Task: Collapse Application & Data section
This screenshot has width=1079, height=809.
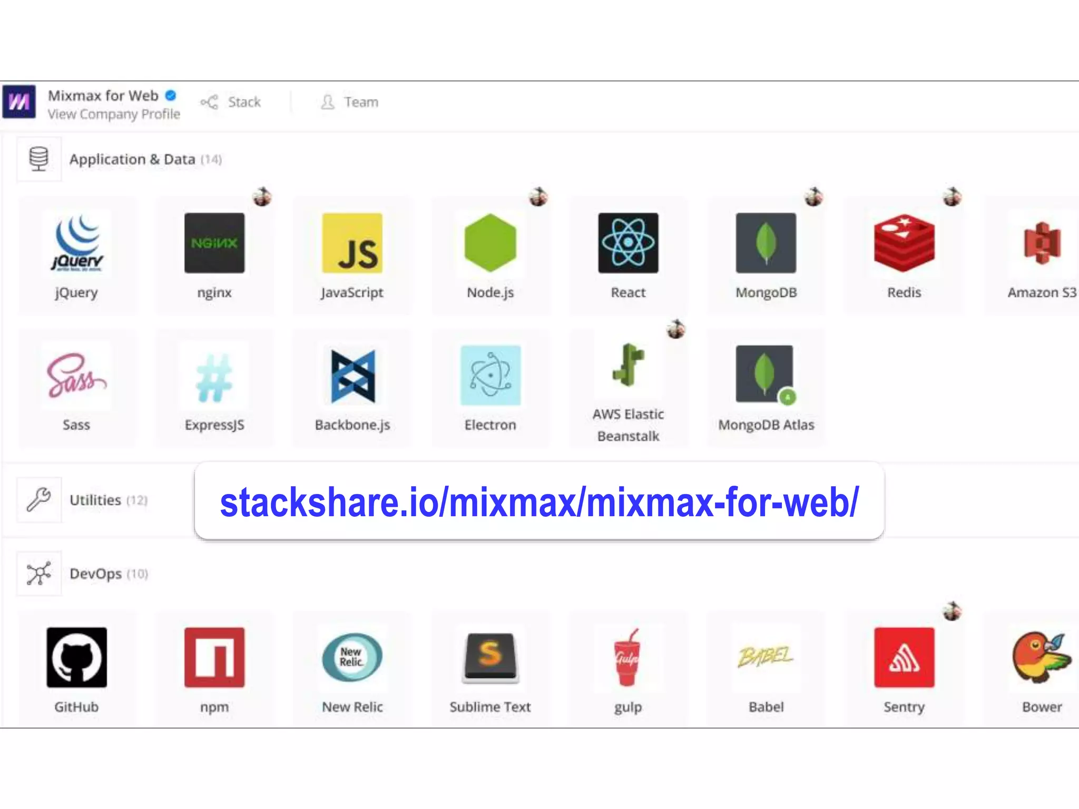Action: [x=132, y=159]
